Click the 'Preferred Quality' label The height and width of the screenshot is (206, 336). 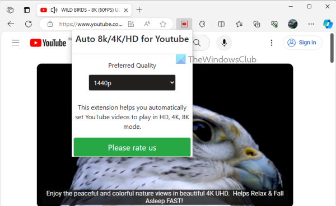pyautogui.click(x=132, y=65)
